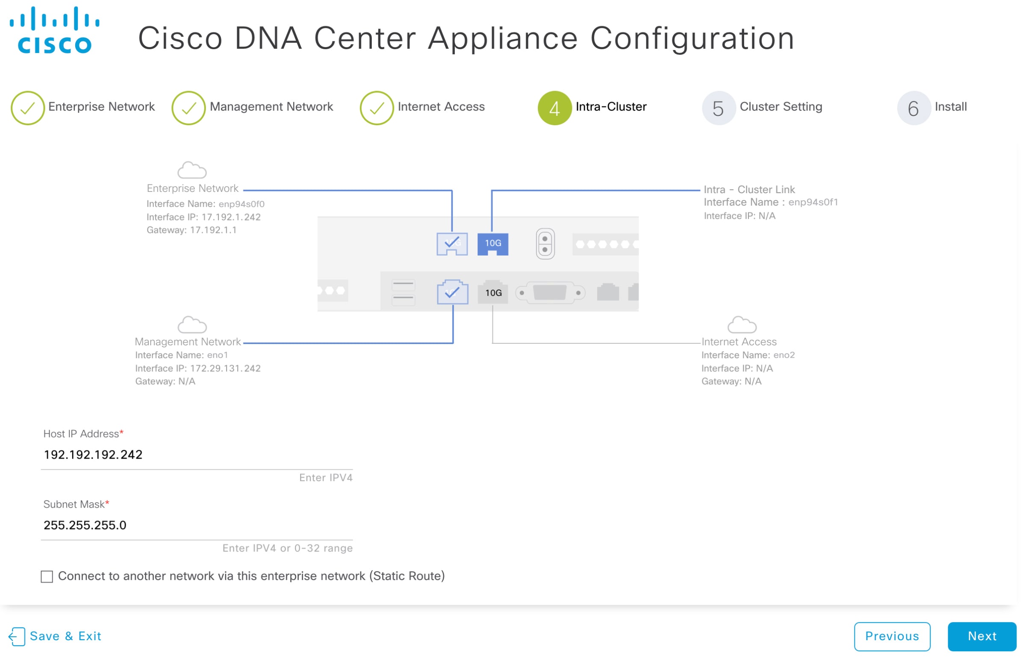Click the highlighted blue 10G intra-cluster port
1028x662 pixels.
tap(494, 244)
